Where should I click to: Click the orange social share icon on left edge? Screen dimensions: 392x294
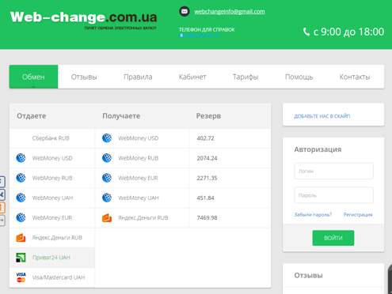point(2,207)
